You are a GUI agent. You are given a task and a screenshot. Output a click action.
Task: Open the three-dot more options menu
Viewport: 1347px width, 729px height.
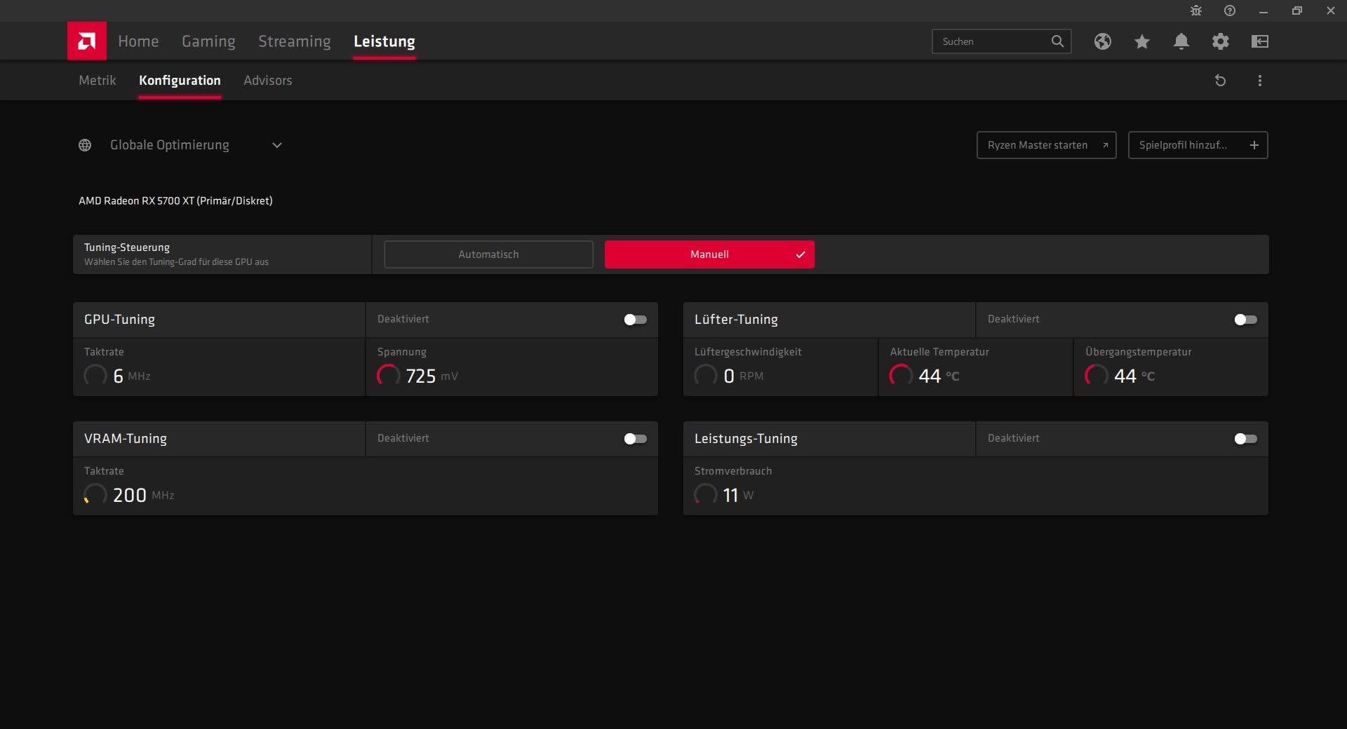1260,81
